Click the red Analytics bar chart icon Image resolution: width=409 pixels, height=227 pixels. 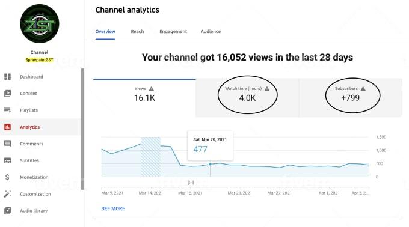[x=8, y=127]
